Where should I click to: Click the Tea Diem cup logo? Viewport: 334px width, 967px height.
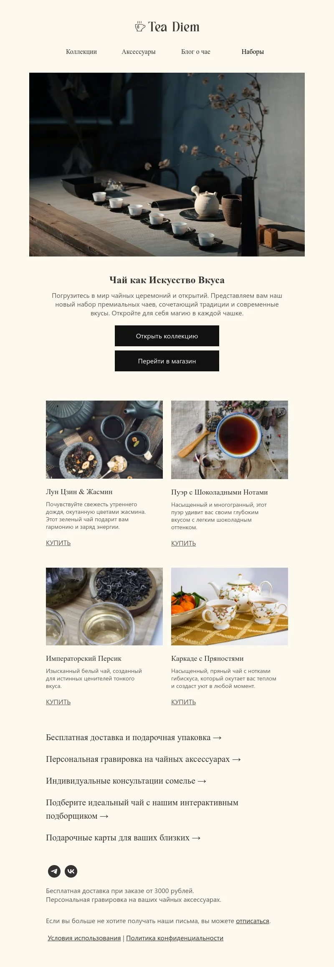point(167,27)
